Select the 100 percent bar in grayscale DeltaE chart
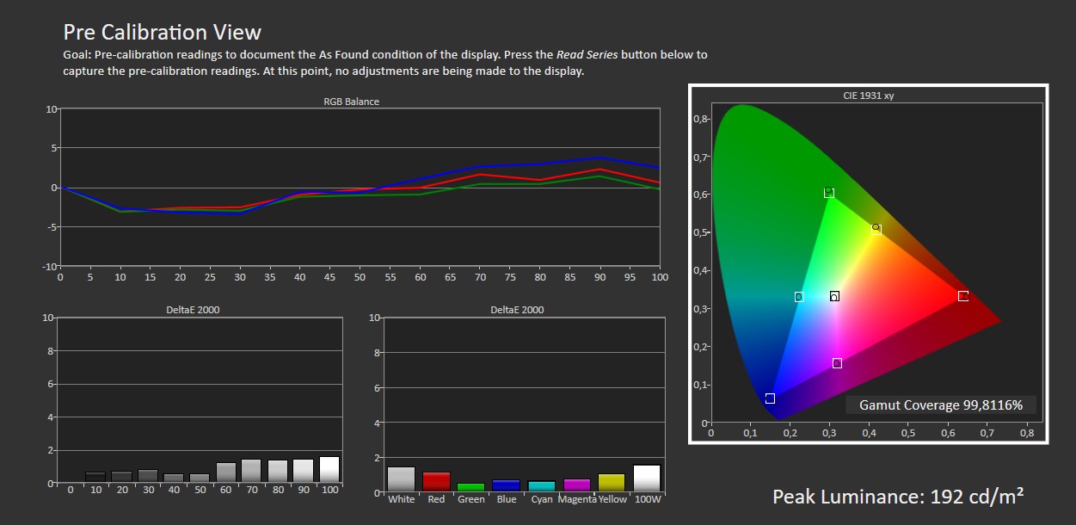 pos(329,469)
